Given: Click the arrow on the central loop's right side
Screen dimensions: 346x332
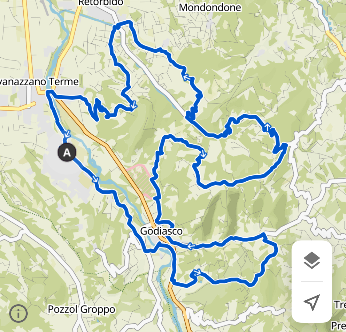Looking at the screenshot, I should (x=203, y=154).
